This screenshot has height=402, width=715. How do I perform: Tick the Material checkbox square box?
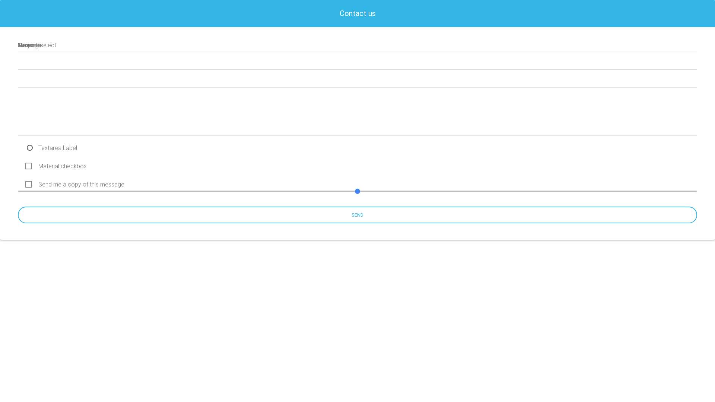[29, 166]
